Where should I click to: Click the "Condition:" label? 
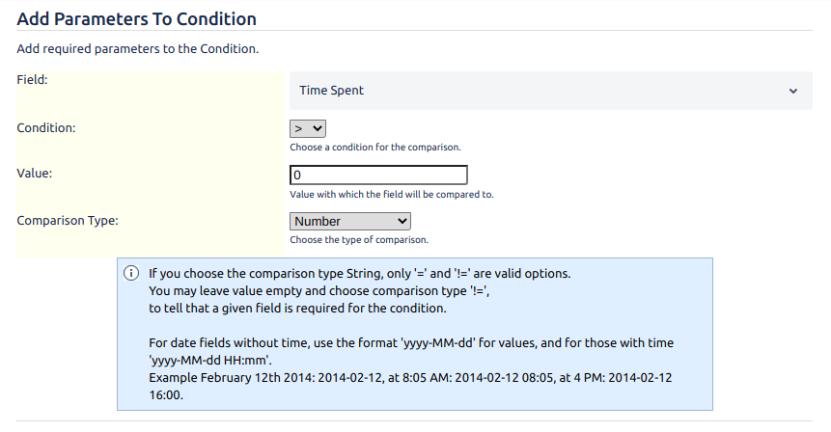[x=47, y=126]
